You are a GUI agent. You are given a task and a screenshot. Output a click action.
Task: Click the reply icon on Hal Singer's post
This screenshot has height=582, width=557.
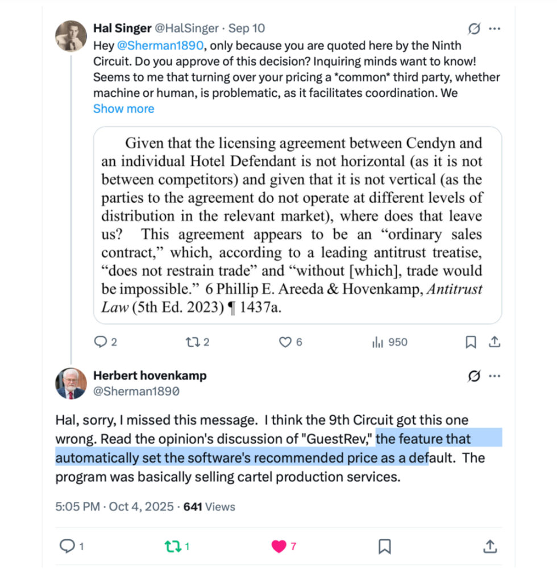100,342
